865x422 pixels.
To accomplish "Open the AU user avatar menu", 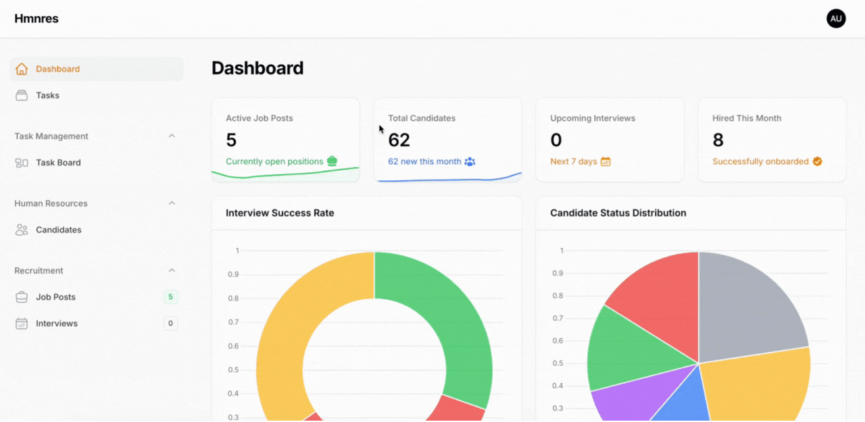I will tap(836, 18).
